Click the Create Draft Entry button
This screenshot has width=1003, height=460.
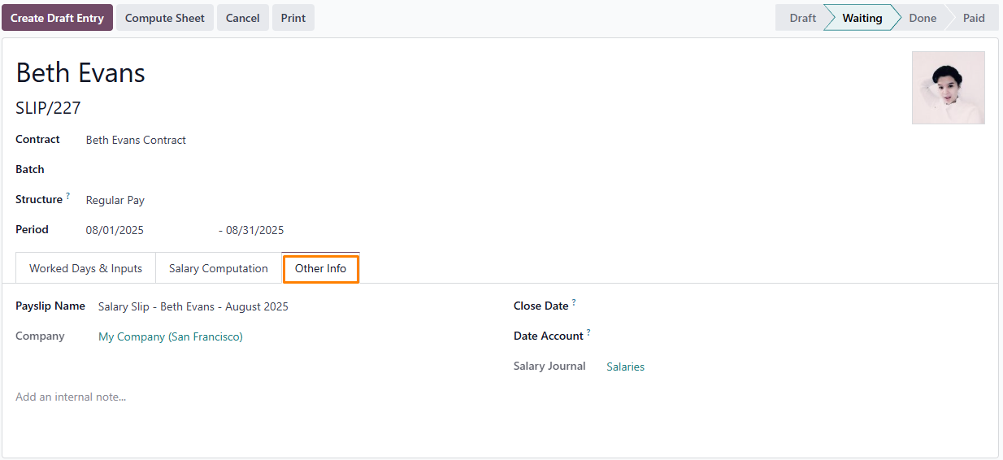pyautogui.click(x=57, y=18)
